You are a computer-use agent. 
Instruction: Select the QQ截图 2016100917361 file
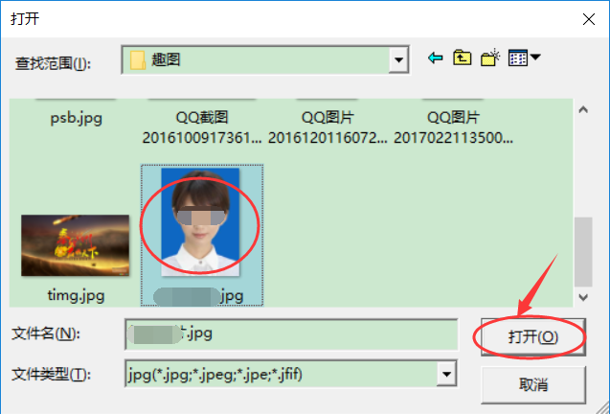pyautogui.click(x=201, y=127)
